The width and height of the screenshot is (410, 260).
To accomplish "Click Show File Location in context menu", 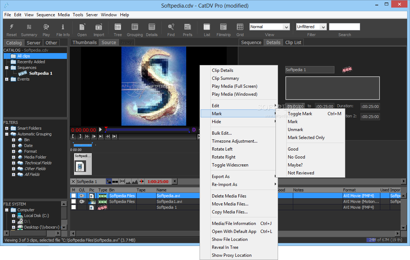I will point(239,239).
